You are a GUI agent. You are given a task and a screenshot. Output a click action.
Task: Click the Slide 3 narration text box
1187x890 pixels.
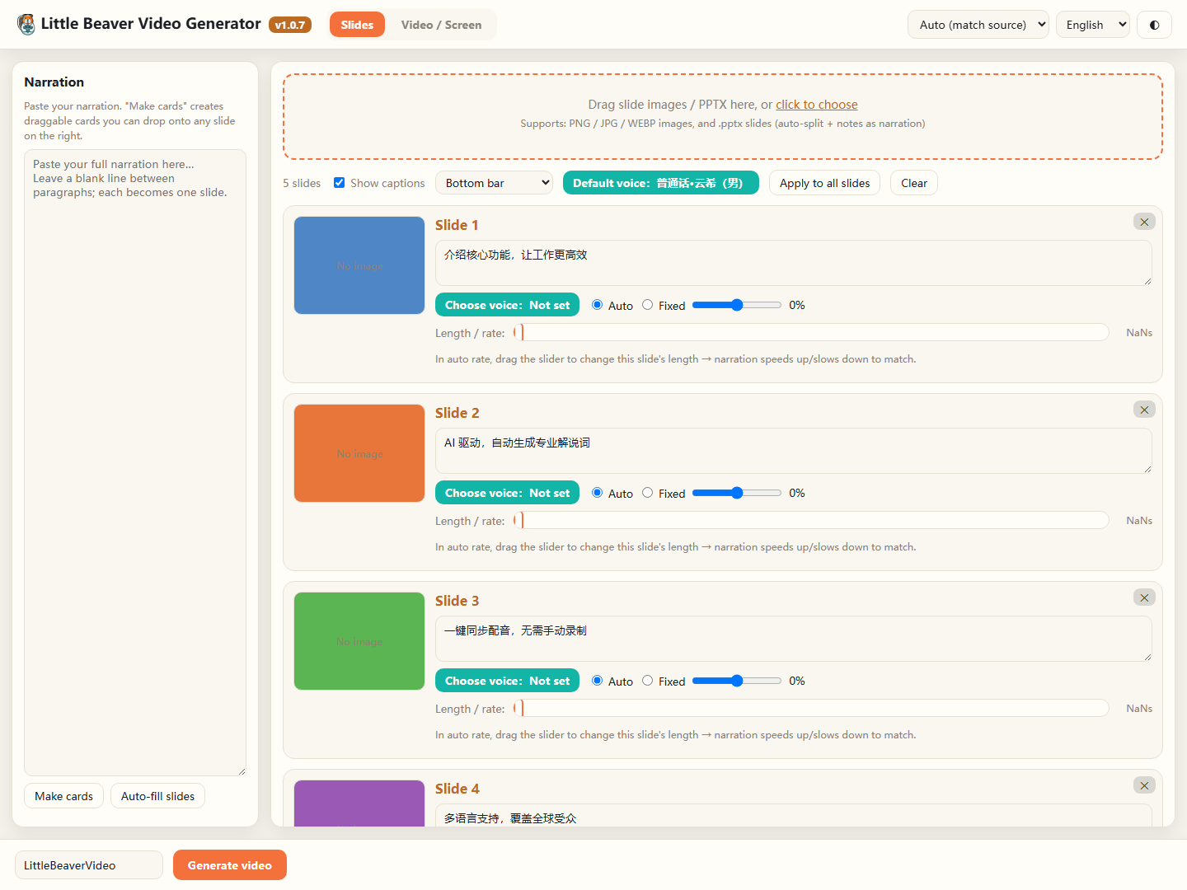794,639
